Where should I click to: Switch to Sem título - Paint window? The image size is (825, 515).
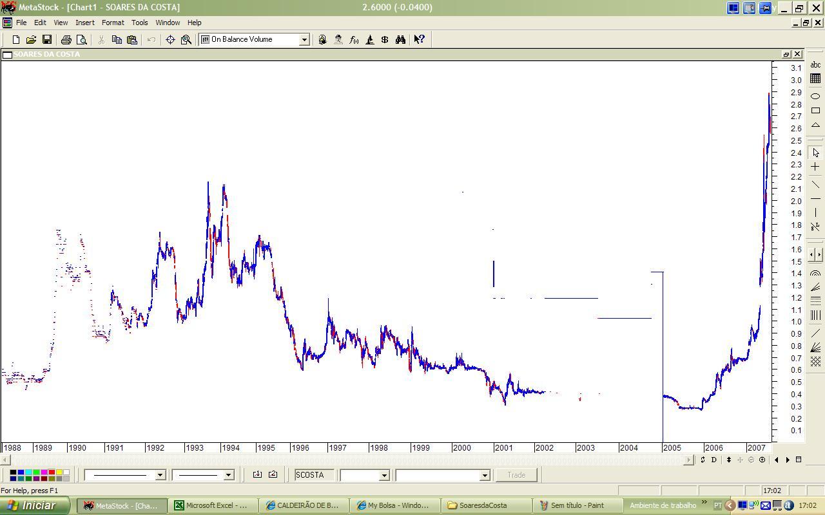[x=578, y=505]
